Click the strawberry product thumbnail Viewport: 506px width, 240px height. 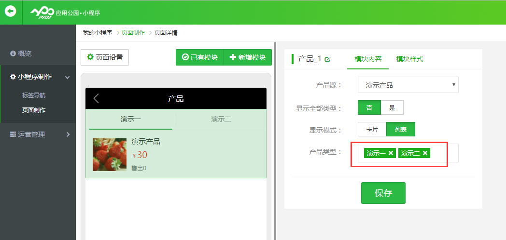[x=110, y=154]
